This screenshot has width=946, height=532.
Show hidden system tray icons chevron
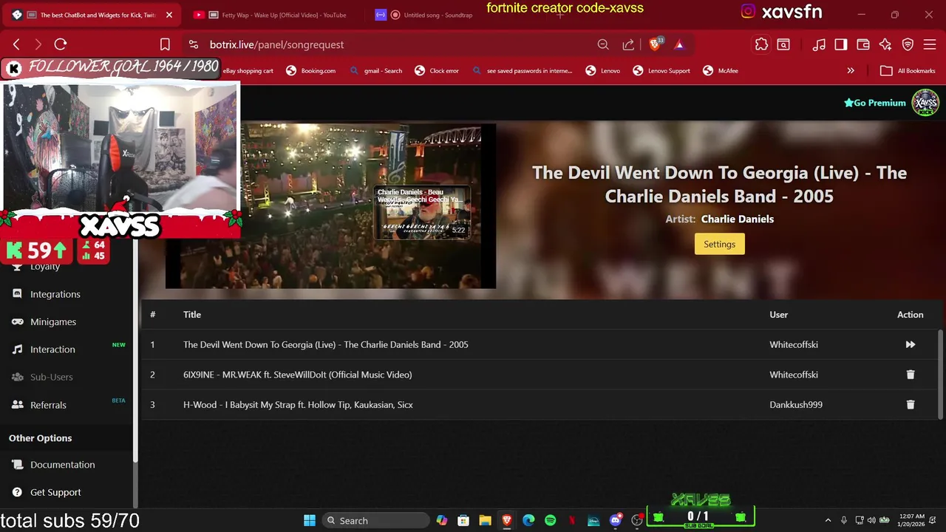point(828,520)
